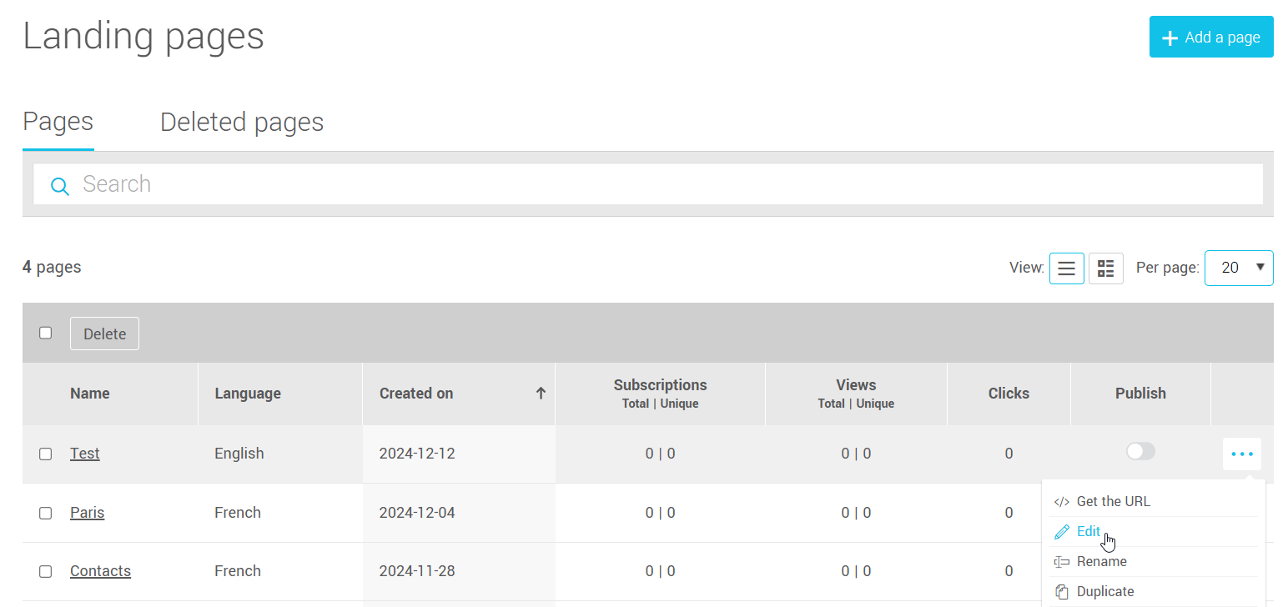This screenshot has height=607, width=1288.
Task: Select the Pages tab
Action: 58,123
